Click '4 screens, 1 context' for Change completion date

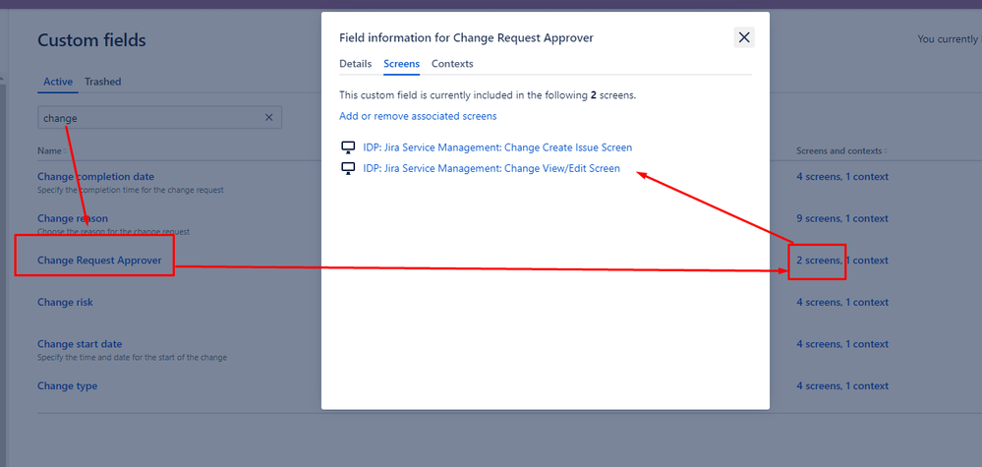842,177
